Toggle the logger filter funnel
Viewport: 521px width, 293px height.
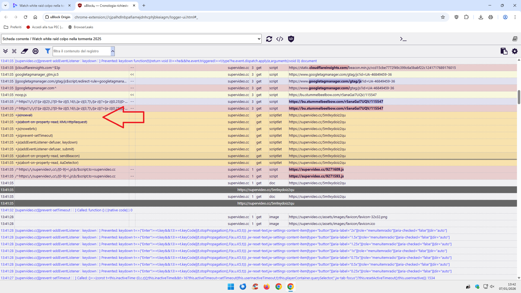pos(47,51)
